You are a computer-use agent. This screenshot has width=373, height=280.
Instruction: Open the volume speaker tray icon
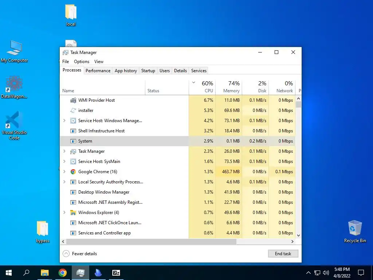(326, 273)
